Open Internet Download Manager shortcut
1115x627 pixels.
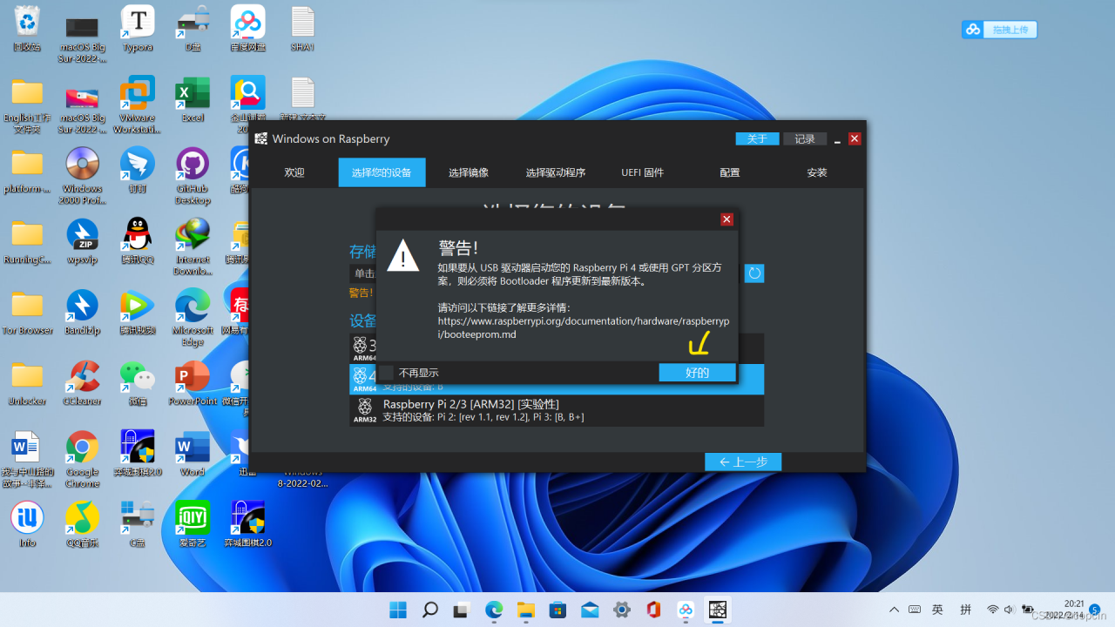pos(193,246)
